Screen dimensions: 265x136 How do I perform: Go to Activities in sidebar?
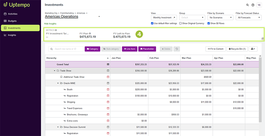point(20,14)
